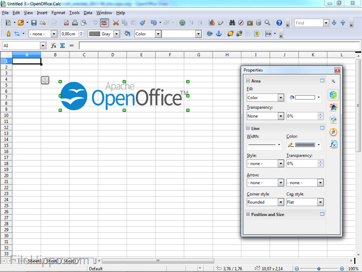362x272 pixels.
Task: Open sidebar Gallery icon
Action: coord(333,120)
